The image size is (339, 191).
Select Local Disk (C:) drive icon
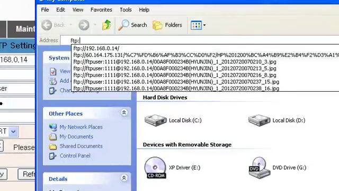click(x=155, y=120)
